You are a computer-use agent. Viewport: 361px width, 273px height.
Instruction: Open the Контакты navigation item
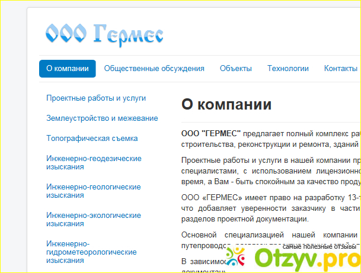pos(340,69)
